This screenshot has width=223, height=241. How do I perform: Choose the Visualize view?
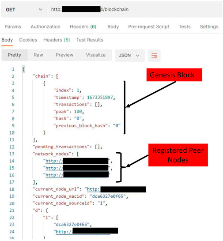tap(96, 55)
